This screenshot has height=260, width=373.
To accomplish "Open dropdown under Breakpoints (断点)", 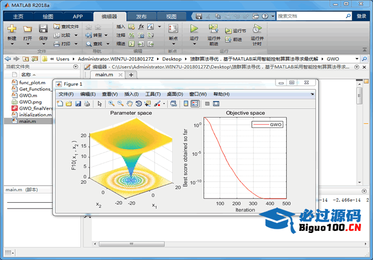I will point(173,44).
